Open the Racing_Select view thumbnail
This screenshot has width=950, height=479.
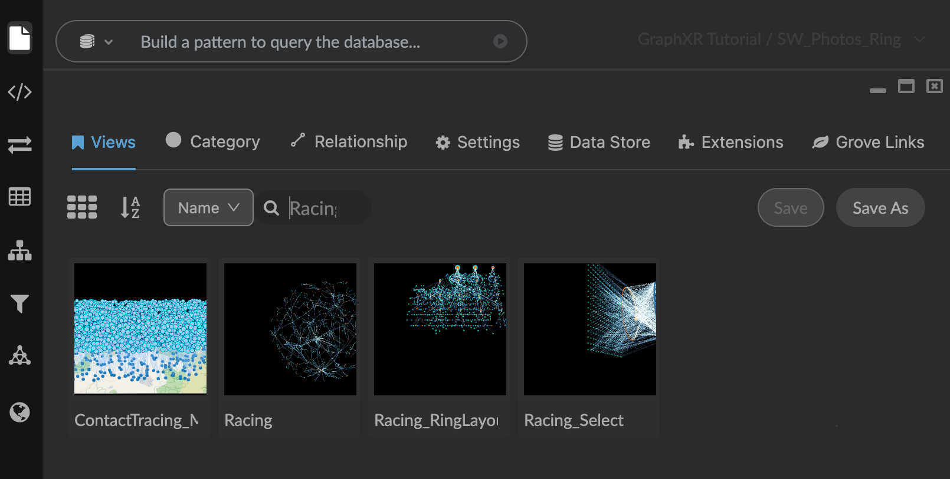pyautogui.click(x=589, y=329)
